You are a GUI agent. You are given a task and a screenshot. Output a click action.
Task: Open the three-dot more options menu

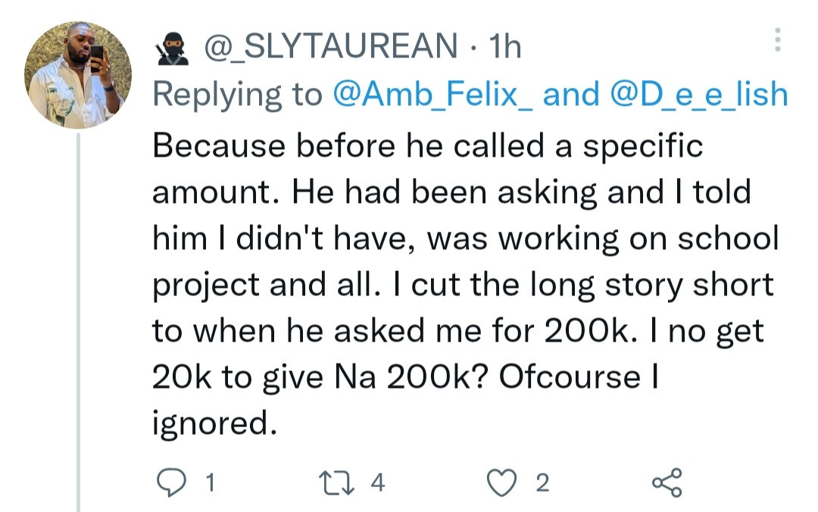pyautogui.click(x=777, y=40)
